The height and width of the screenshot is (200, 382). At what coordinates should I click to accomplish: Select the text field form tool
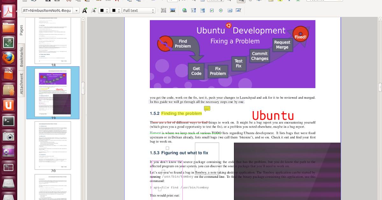point(238,10)
